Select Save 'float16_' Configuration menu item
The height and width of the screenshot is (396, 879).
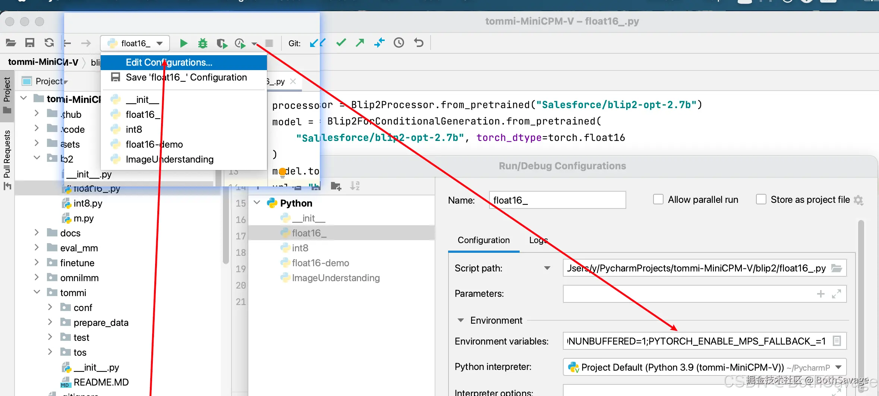coord(184,77)
